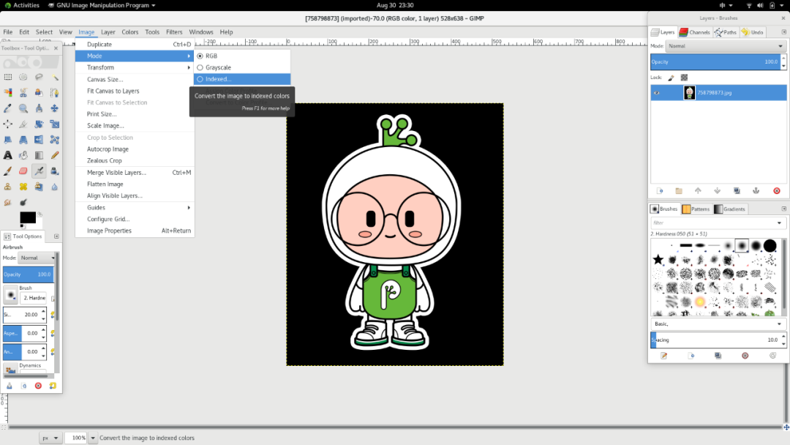The height and width of the screenshot is (445, 790).
Task: Toggle the lock alpha channel icon
Action: 684,78
